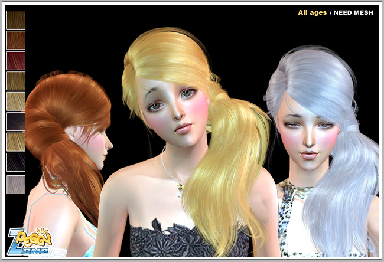Select the fourth swatch, dark blonde
This screenshot has width=384, height=262.
point(16,81)
